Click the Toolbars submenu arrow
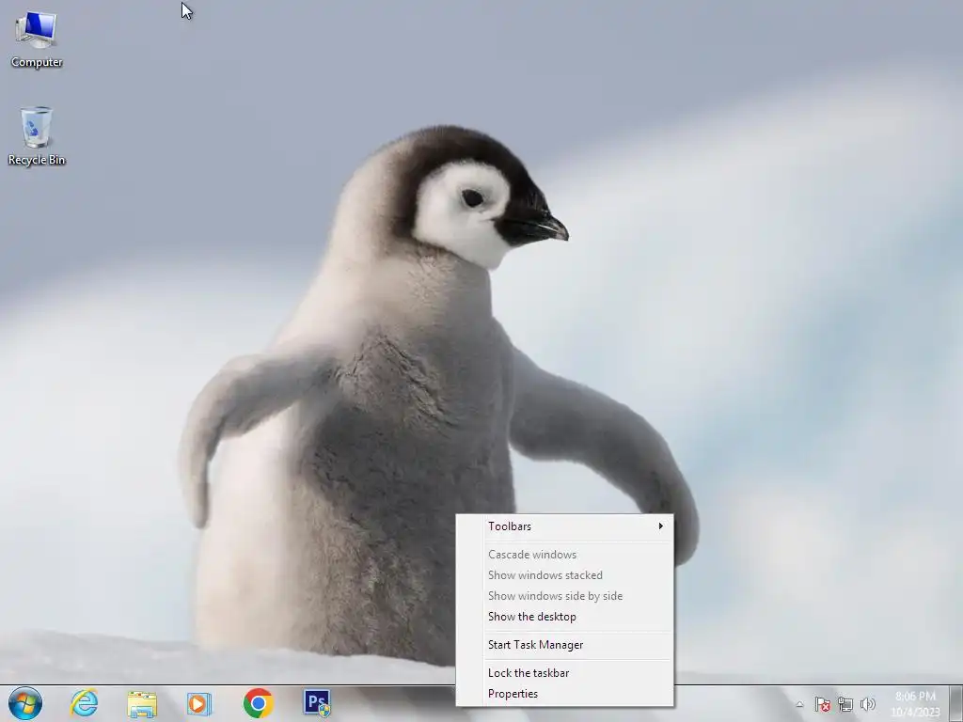 pos(661,526)
